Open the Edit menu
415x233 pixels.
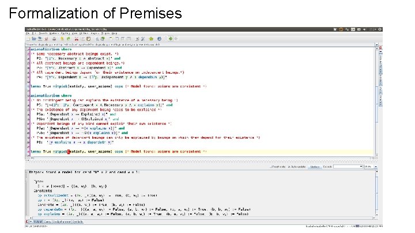33,33
